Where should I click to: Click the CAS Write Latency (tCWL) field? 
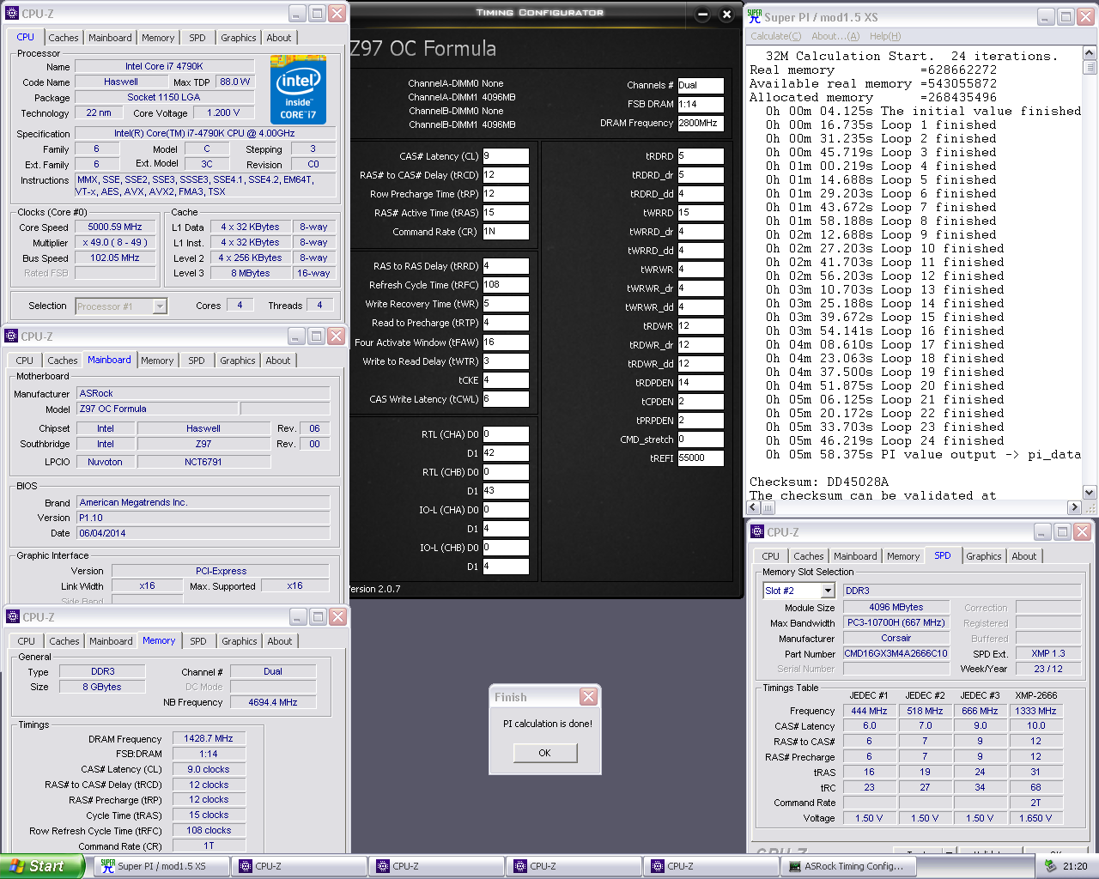tap(506, 399)
